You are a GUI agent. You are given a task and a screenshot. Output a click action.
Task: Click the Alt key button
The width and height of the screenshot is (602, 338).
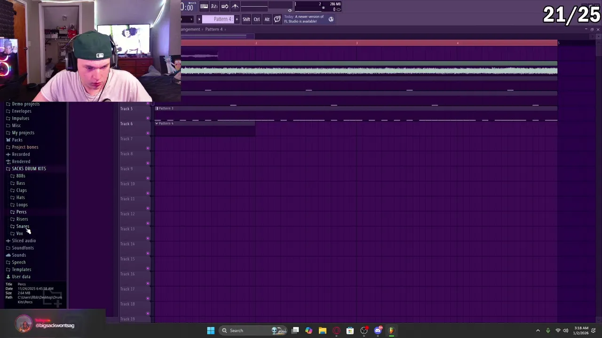tap(267, 19)
